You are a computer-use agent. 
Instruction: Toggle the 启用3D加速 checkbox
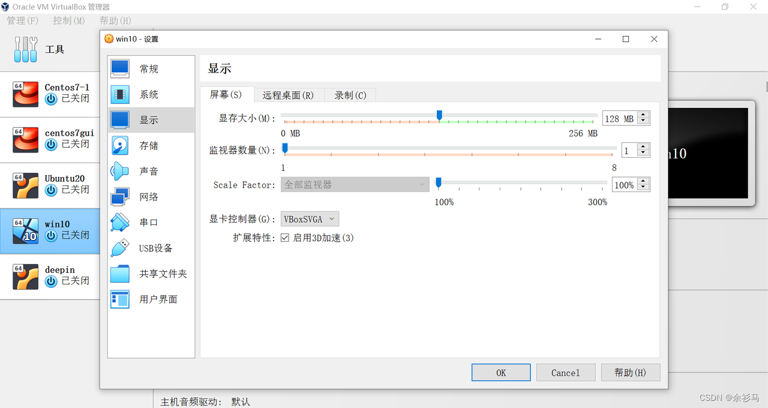tap(285, 238)
